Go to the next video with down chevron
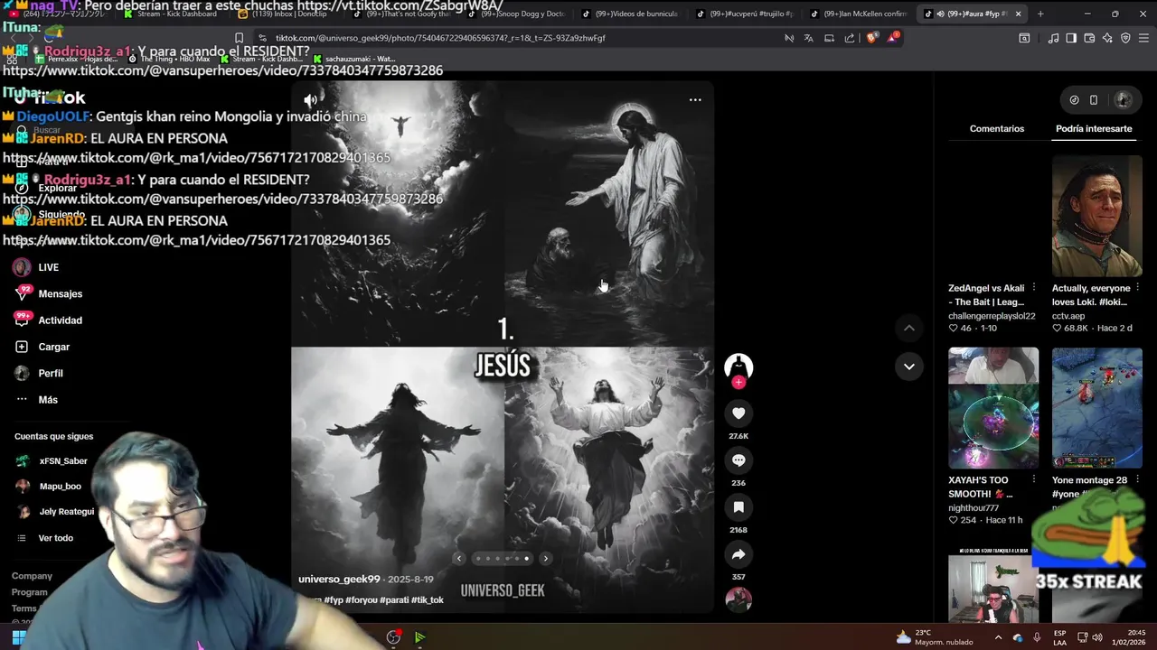 tap(909, 367)
